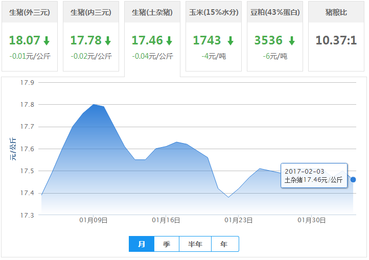Click down arrow icon beside 3536 soybean meal price
This screenshot has height=260, width=369.
click(x=292, y=41)
